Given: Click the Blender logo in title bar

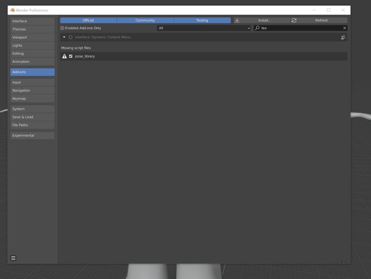Looking at the screenshot, I should point(12,10).
